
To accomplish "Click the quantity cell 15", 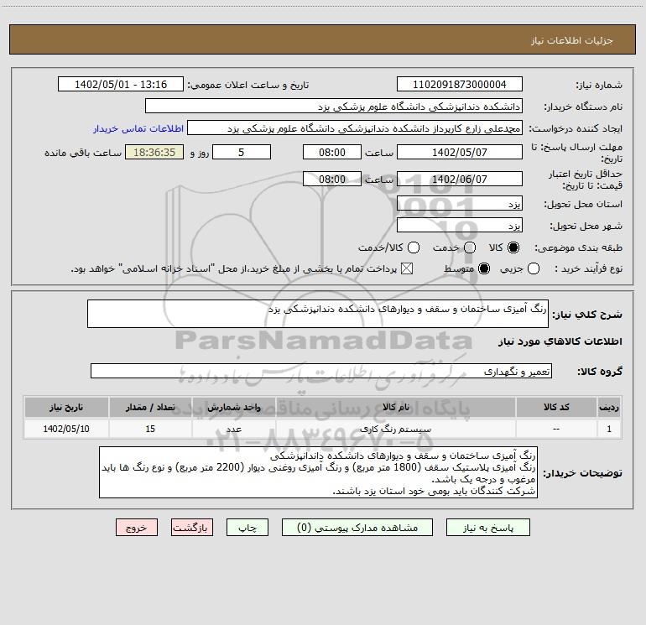I will tap(150, 429).
